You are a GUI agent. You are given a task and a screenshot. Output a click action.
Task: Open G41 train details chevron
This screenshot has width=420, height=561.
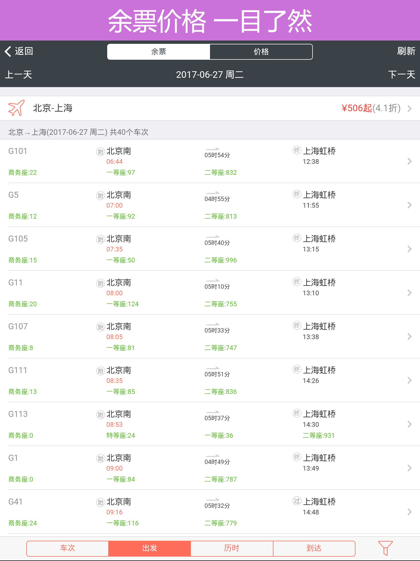point(409,512)
